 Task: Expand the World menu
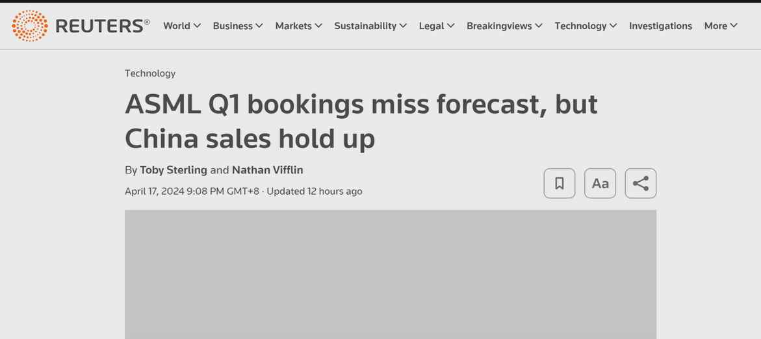[x=182, y=26]
